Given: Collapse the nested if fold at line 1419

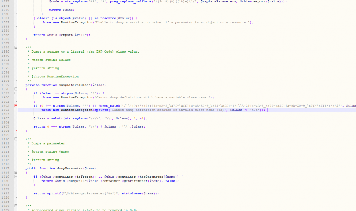Looking at the screenshot, I should (15, 177).
